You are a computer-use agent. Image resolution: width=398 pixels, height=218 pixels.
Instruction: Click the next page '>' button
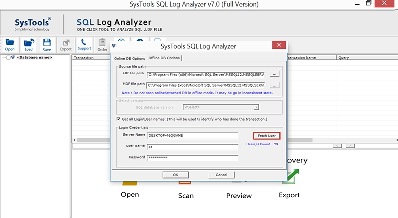(350, 146)
